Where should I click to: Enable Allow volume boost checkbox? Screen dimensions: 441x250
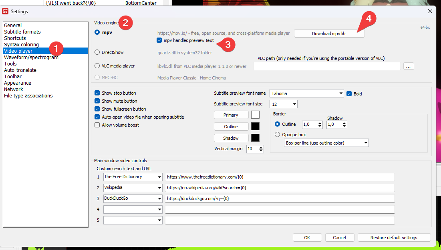(x=97, y=125)
